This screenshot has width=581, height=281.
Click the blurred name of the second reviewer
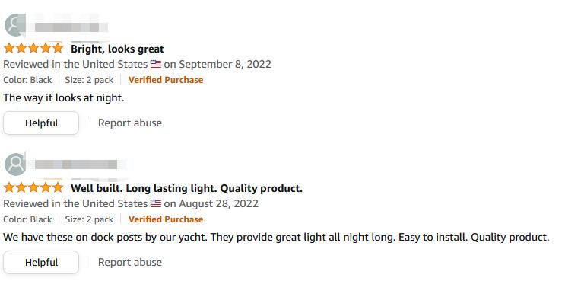76,164
